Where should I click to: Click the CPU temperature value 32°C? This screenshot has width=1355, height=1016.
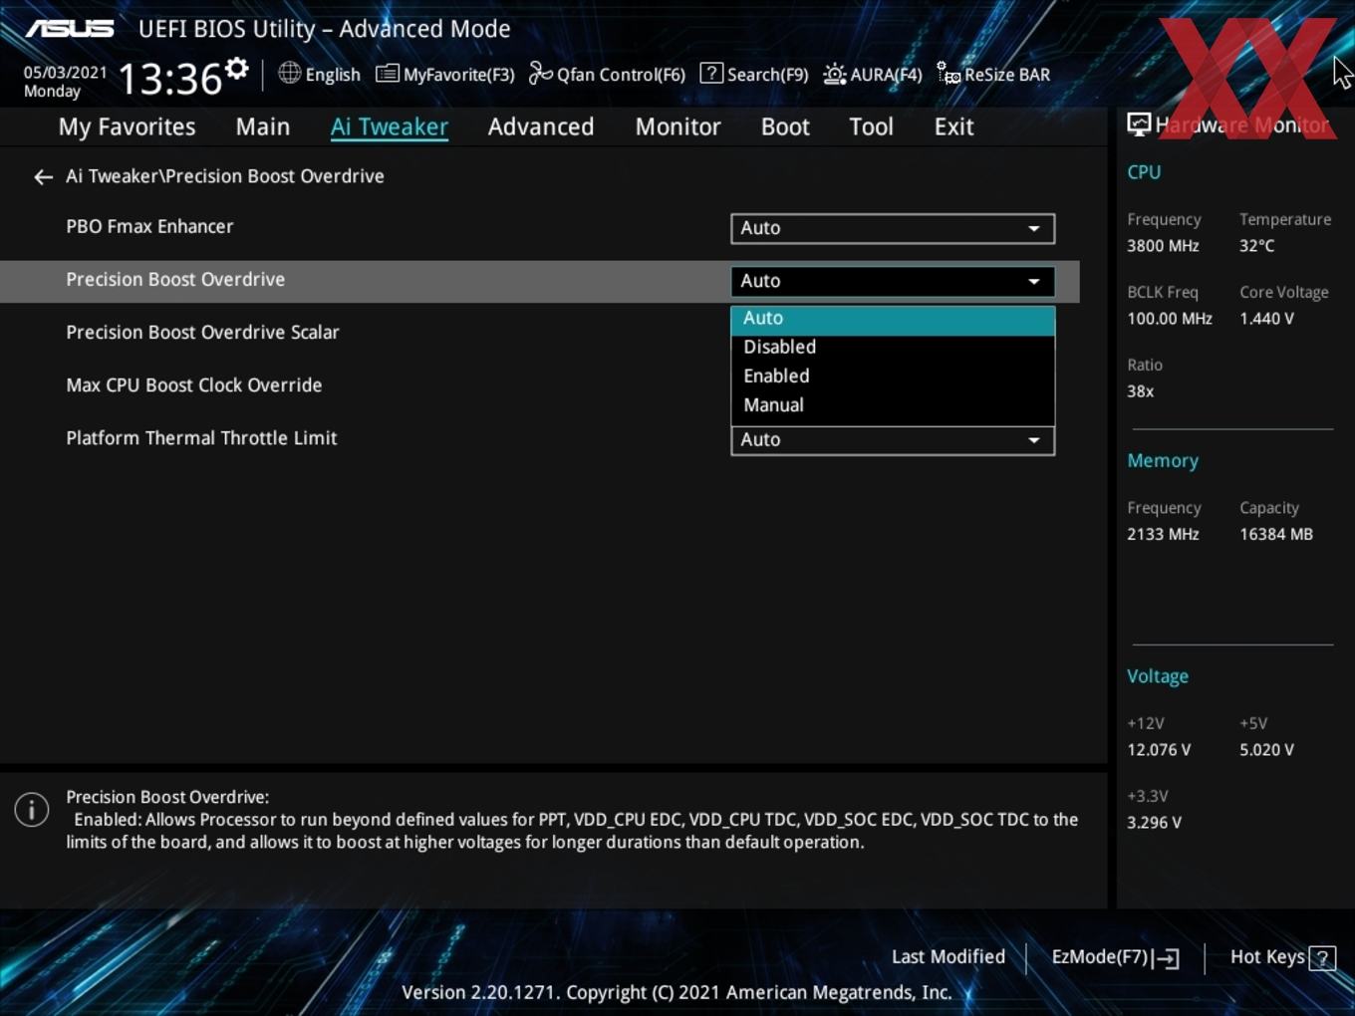tap(1256, 246)
